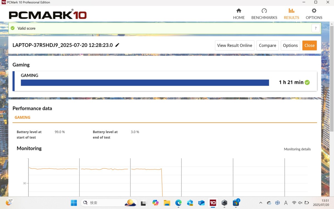This screenshot has height=209, width=334.
Task: Open the dark hexagon app on the taskbar
Action: point(224,203)
